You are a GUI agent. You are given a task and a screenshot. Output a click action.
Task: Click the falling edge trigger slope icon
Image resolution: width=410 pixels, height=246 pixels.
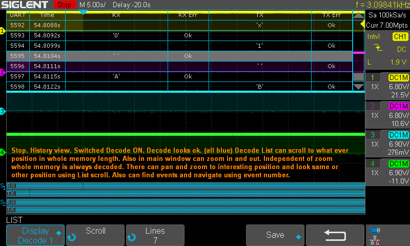[378, 48]
